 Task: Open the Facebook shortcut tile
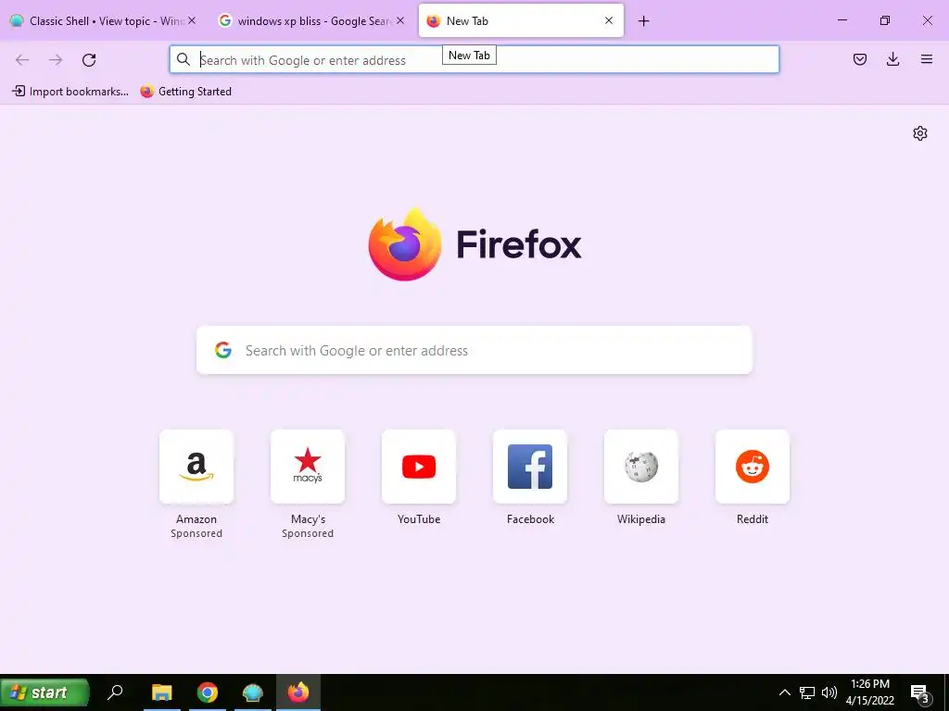pos(530,467)
